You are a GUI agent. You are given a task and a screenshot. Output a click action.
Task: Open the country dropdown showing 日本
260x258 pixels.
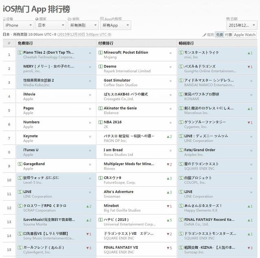pos(51,25)
